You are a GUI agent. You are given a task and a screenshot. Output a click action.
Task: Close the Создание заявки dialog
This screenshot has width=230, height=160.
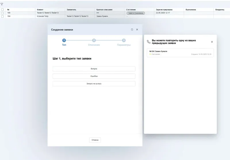[137, 30]
